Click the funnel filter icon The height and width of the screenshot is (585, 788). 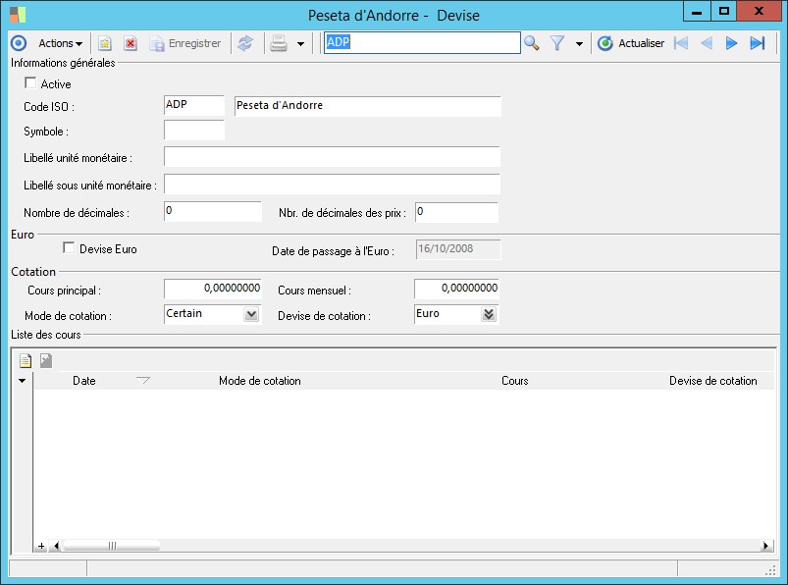point(557,43)
